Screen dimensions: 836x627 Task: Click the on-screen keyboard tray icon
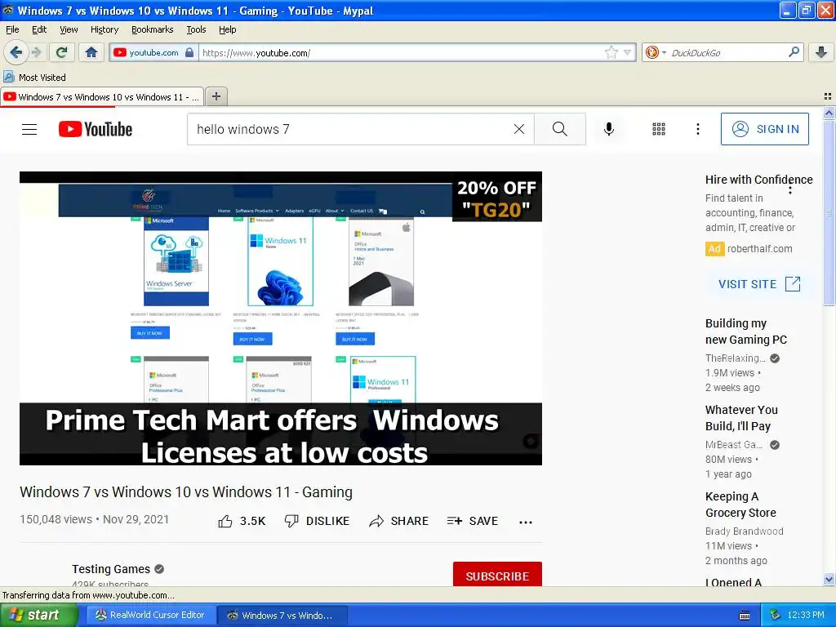point(745,616)
